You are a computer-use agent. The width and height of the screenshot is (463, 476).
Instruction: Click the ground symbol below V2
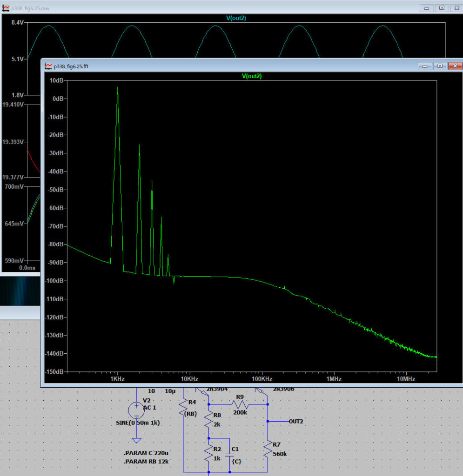pyautogui.click(x=136, y=440)
